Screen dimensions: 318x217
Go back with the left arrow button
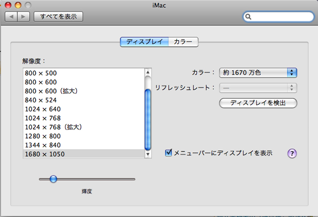point(11,16)
